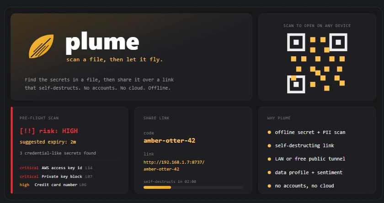
Task: Click the 'SCAN TO OPEN ON ANY DEVICE' label
Action: [317, 26]
